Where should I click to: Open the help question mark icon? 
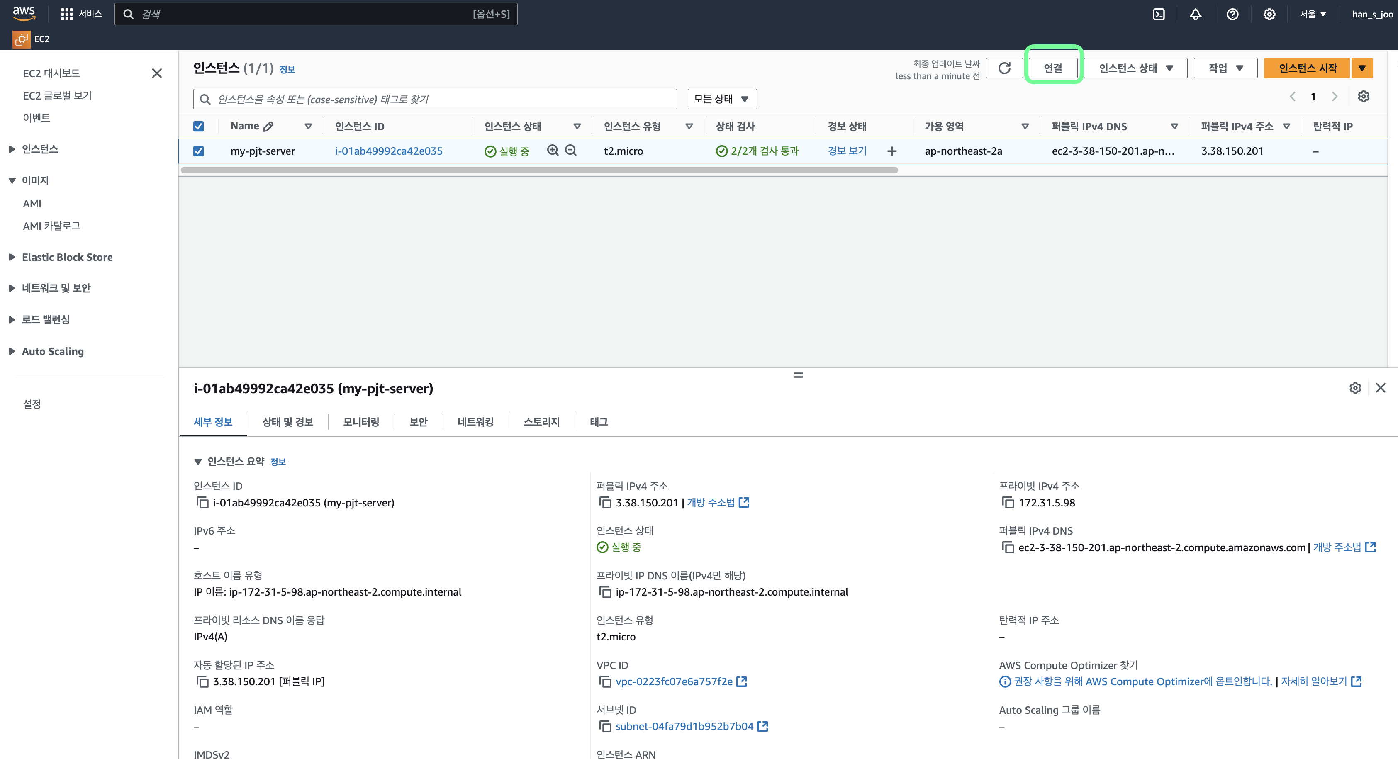coord(1232,14)
